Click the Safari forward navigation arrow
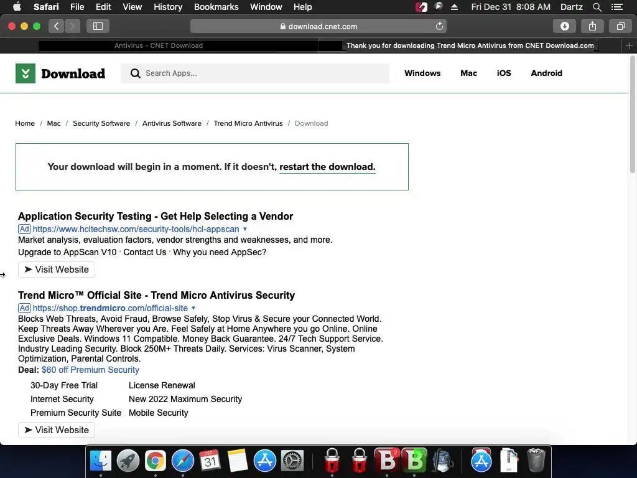Viewport: 637px width, 478px height. (x=72, y=26)
